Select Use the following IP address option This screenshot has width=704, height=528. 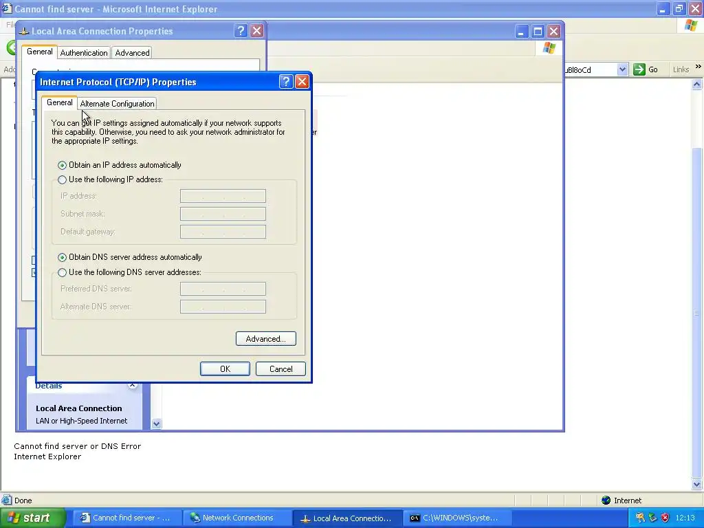62,179
